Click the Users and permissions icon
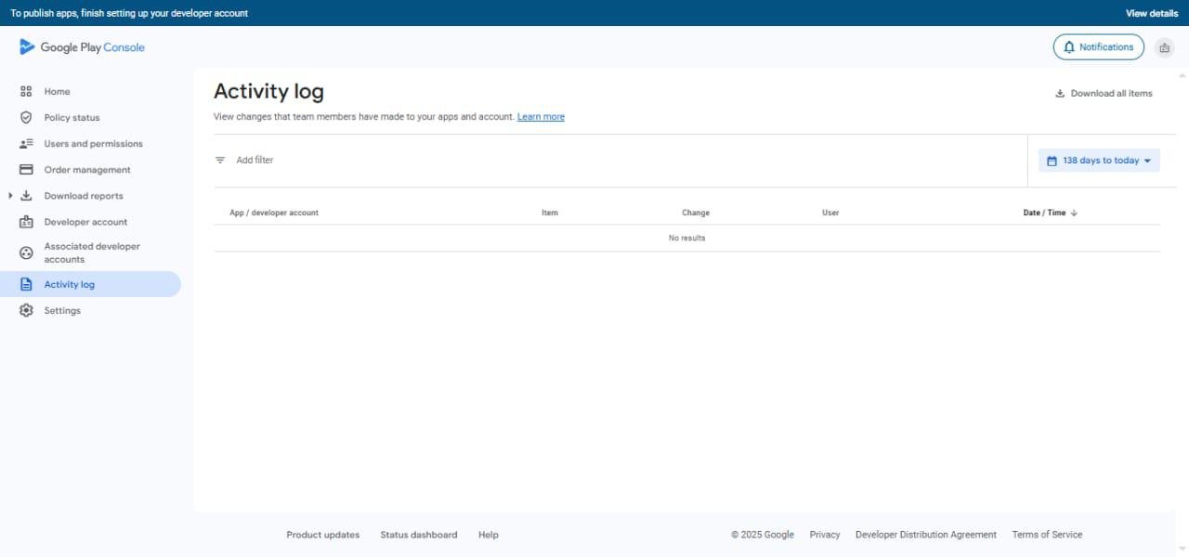The image size is (1189, 557). pos(26,144)
